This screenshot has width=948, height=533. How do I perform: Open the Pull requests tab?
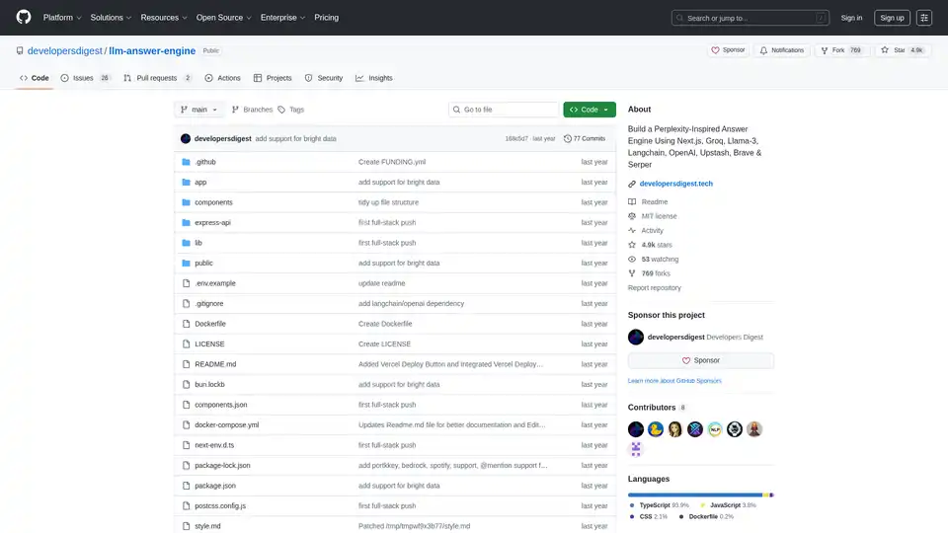[157, 78]
